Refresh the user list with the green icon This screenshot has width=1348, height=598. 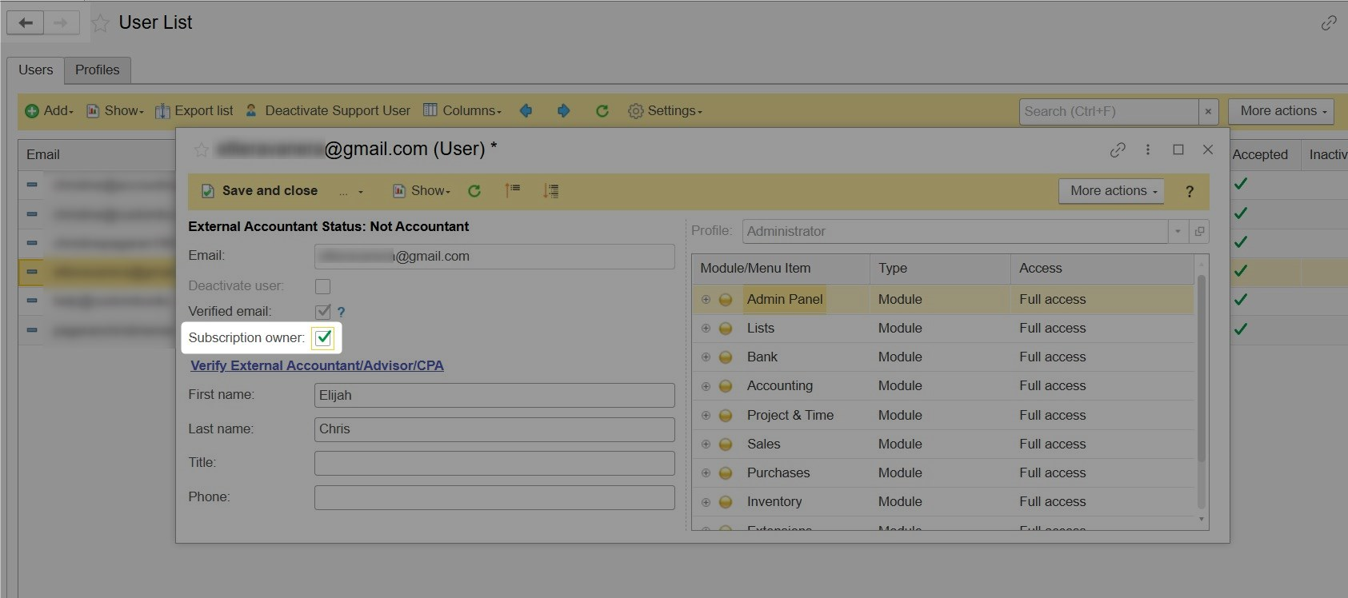602,111
